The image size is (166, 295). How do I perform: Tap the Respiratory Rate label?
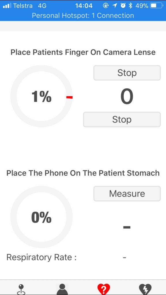click(x=41, y=257)
